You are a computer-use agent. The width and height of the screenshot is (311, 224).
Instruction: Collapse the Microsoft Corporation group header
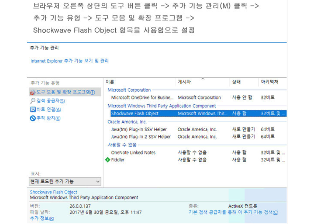[x=129, y=90]
